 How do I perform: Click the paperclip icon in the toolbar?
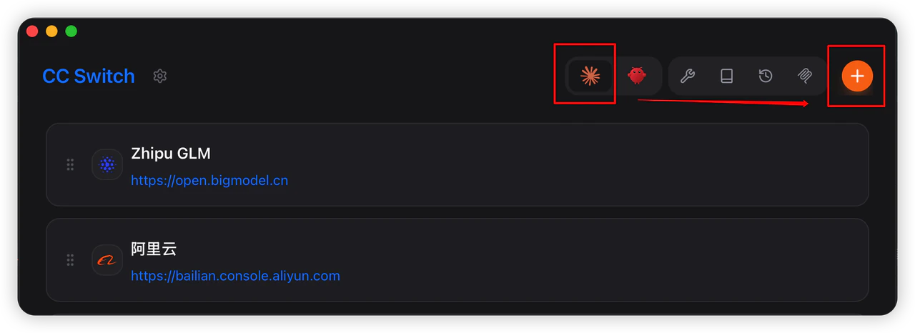click(x=804, y=76)
